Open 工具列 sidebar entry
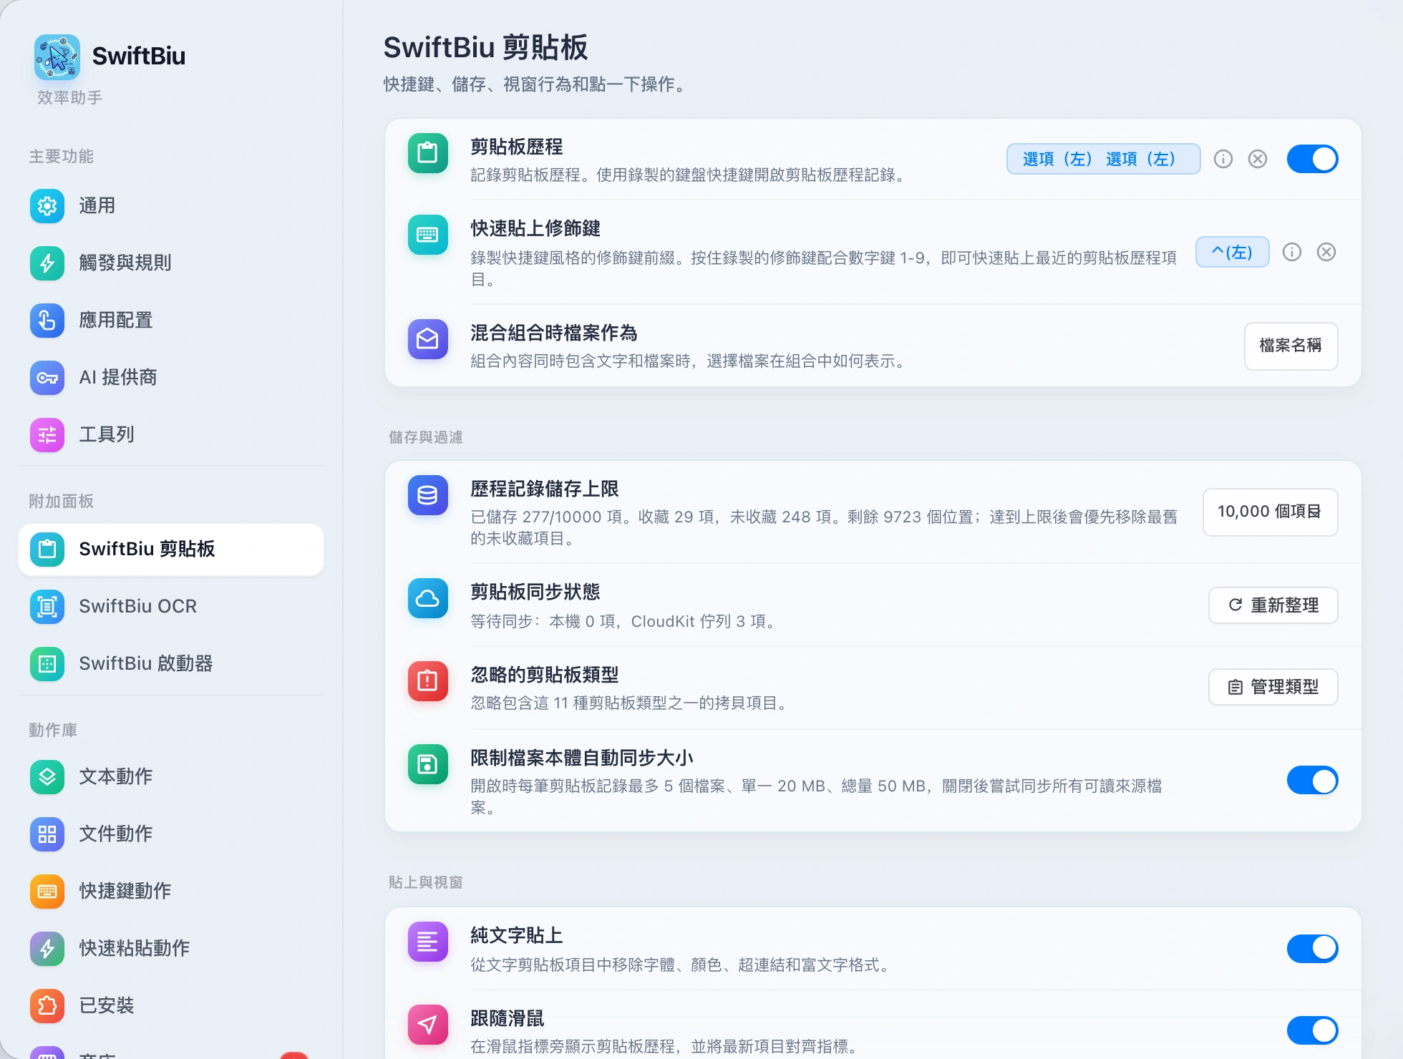The height and width of the screenshot is (1059, 1403). pos(170,435)
